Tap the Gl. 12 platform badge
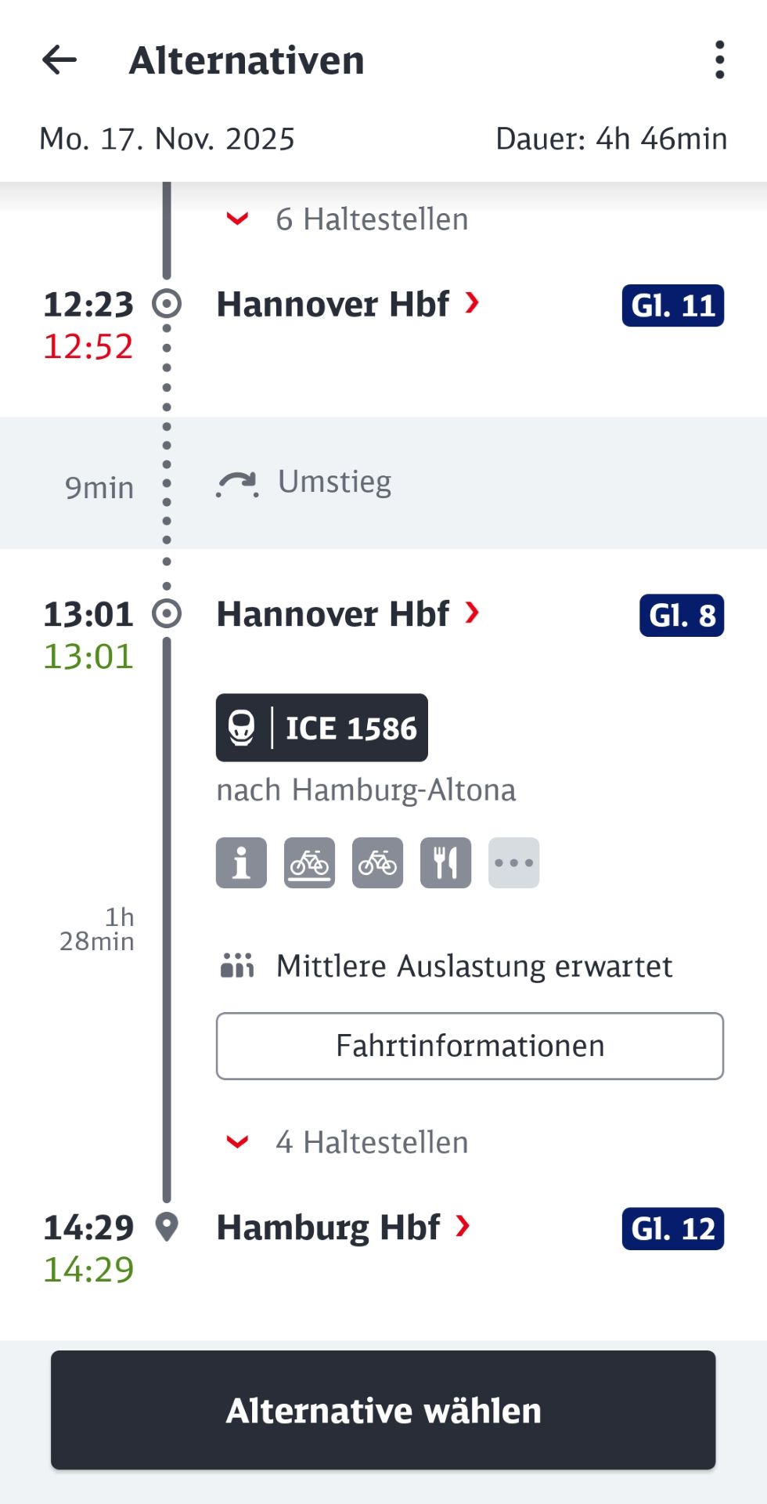 tap(672, 1229)
